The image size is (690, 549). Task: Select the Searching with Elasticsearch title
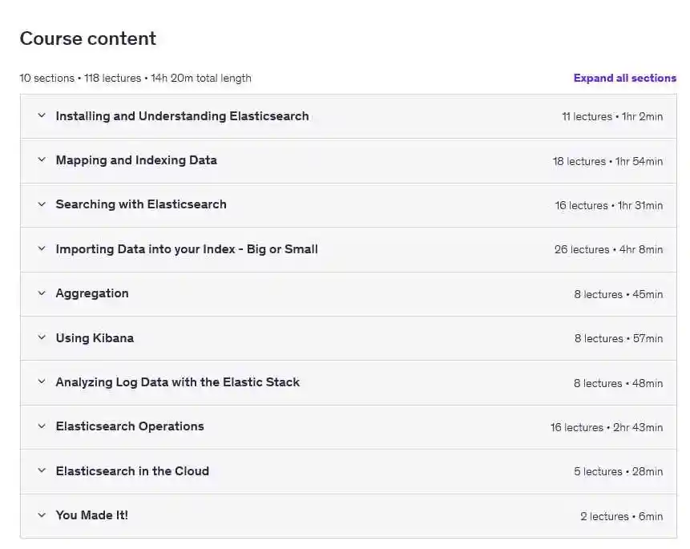tap(141, 204)
